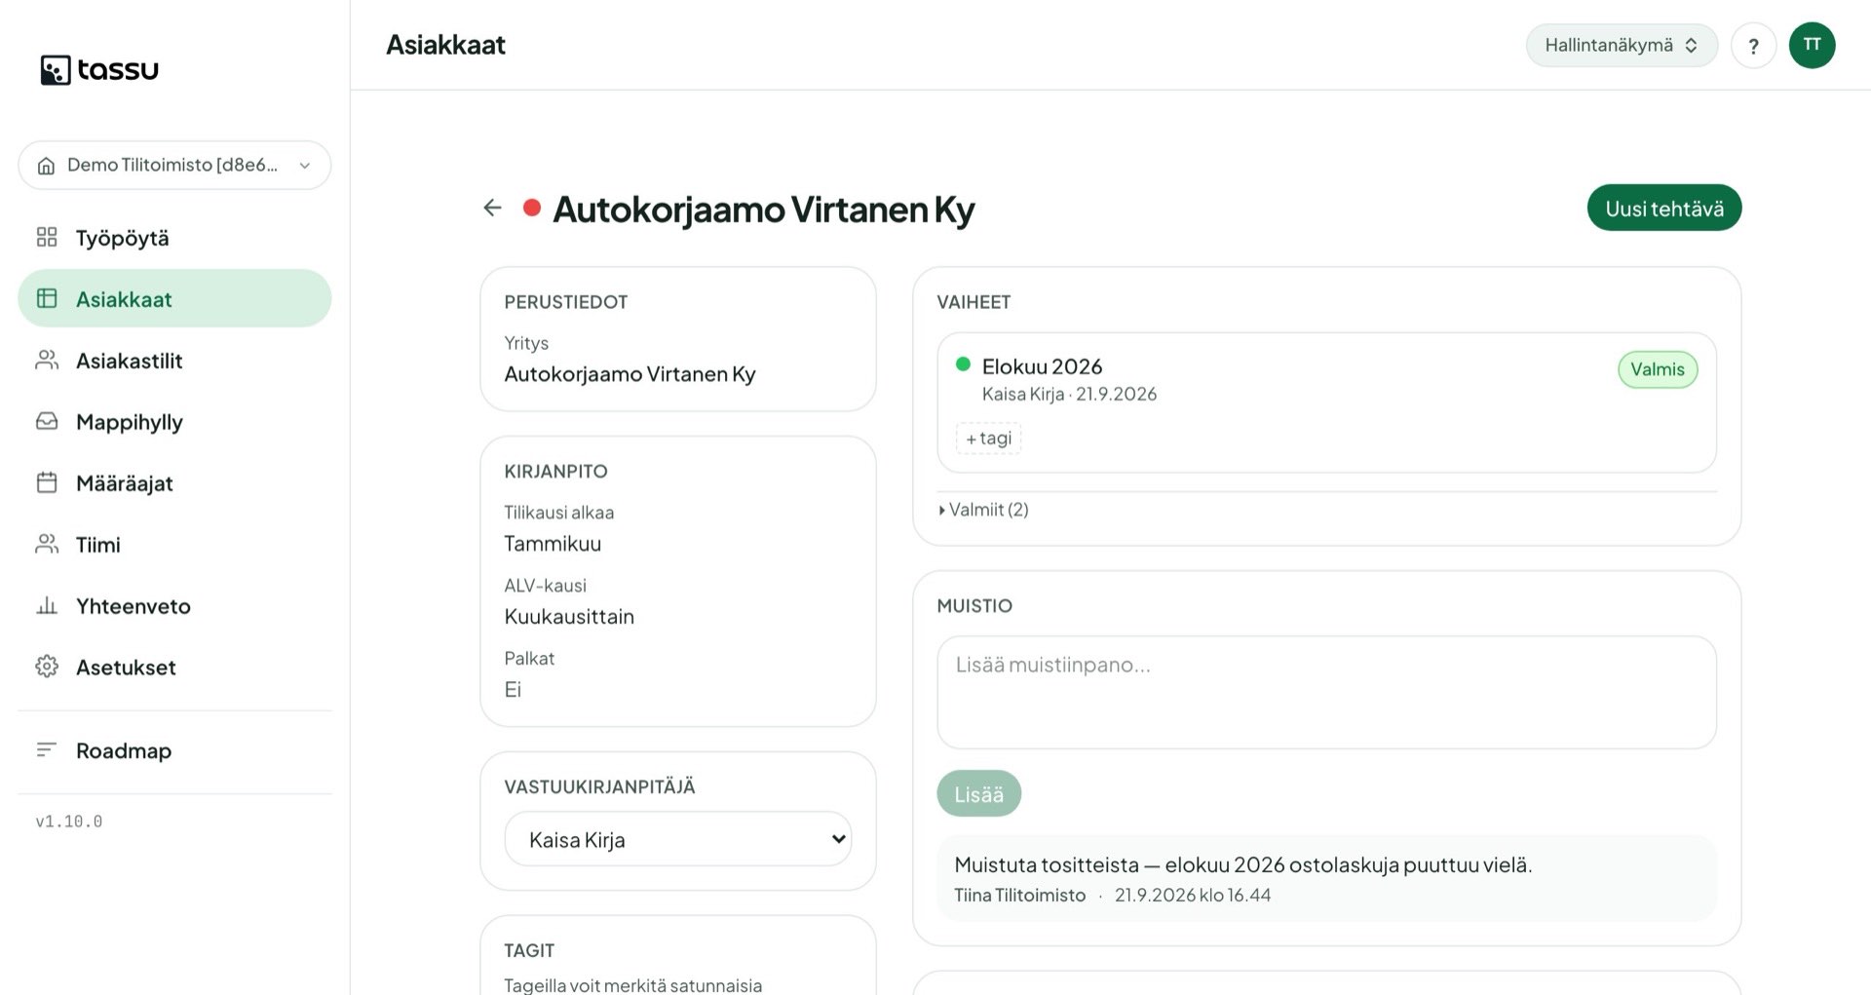This screenshot has height=995, width=1871.
Task: Open help with the question mark button
Action: click(x=1753, y=46)
